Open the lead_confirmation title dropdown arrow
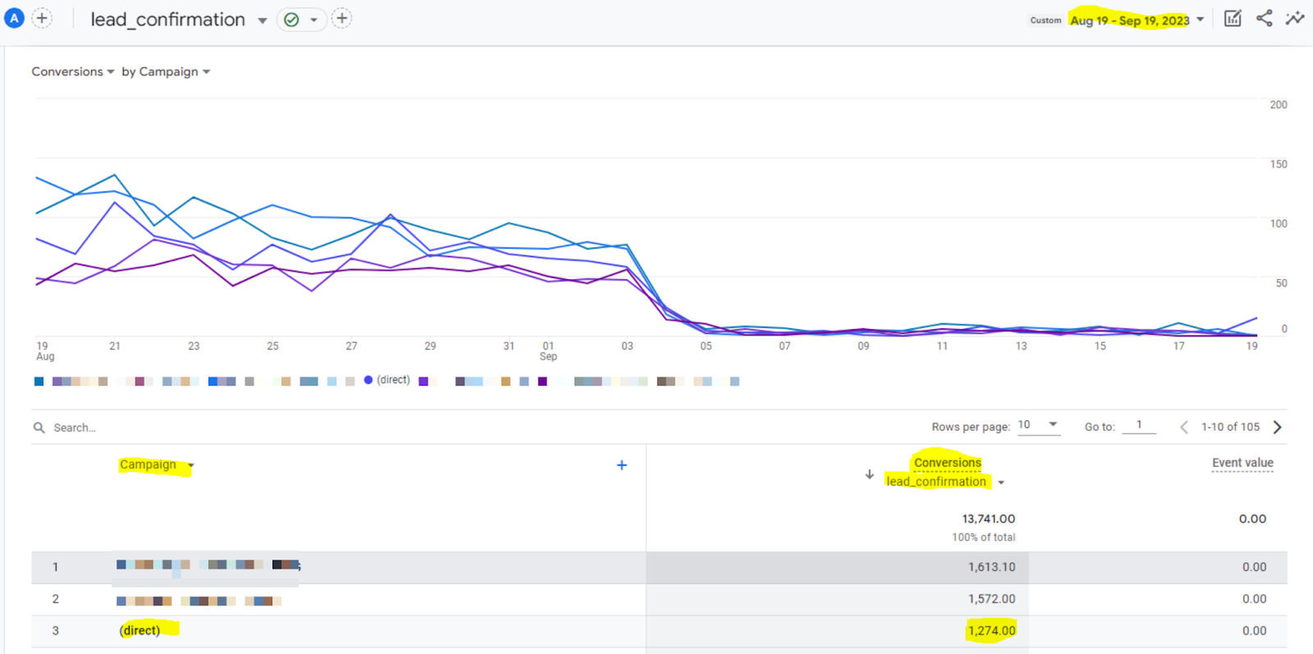Viewport: 1313px width, 654px height. pos(263,21)
